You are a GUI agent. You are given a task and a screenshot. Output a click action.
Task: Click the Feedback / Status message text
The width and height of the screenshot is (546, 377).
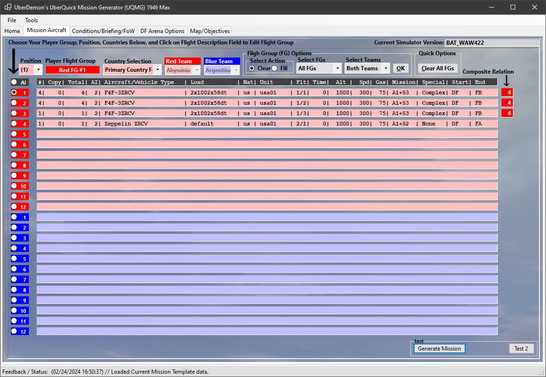(x=130, y=372)
